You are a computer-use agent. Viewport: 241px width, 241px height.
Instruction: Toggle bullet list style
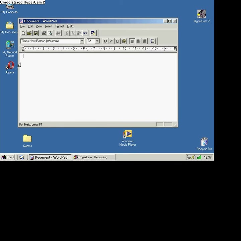153,41
